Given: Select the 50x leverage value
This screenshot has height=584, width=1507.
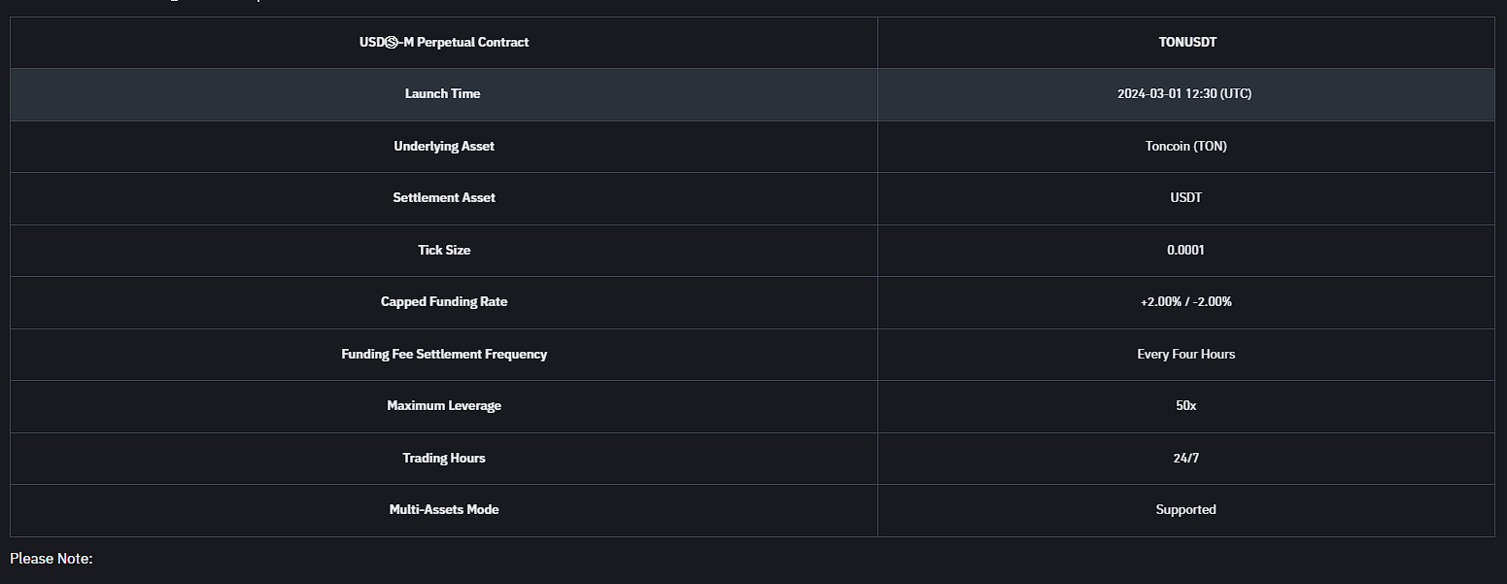Looking at the screenshot, I should tap(1185, 406).
